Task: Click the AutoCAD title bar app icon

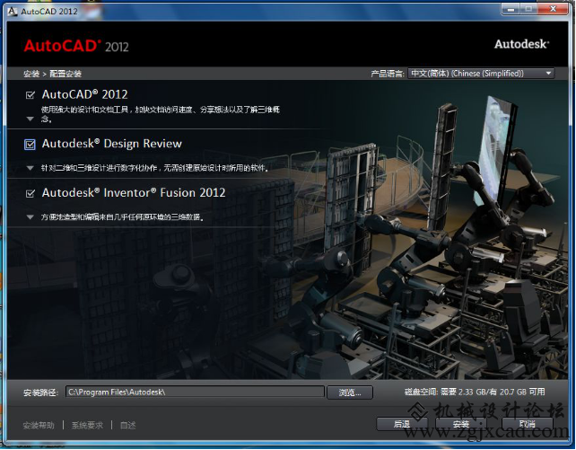Action: [x=13, y=11]
